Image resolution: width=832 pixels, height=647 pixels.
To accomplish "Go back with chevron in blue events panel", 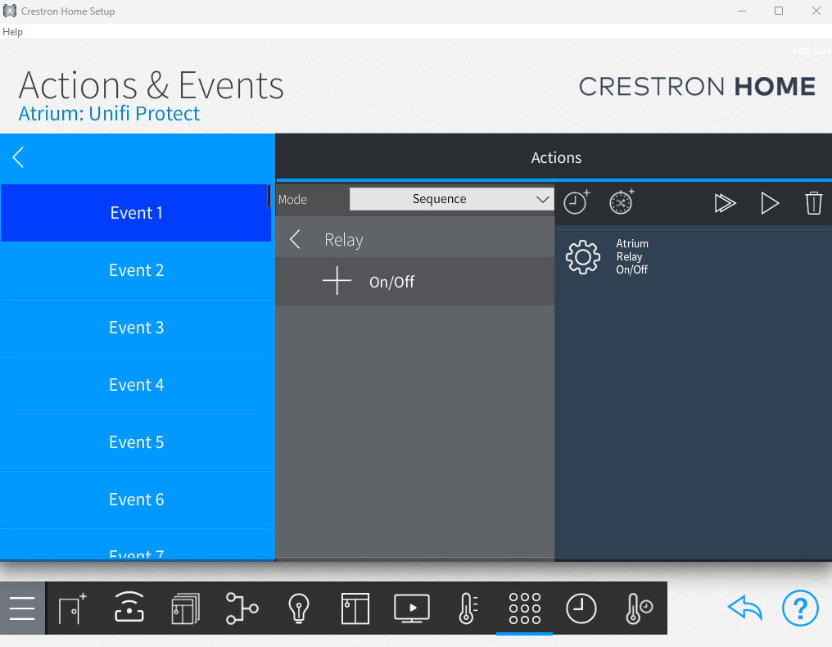I will point(18,157).
